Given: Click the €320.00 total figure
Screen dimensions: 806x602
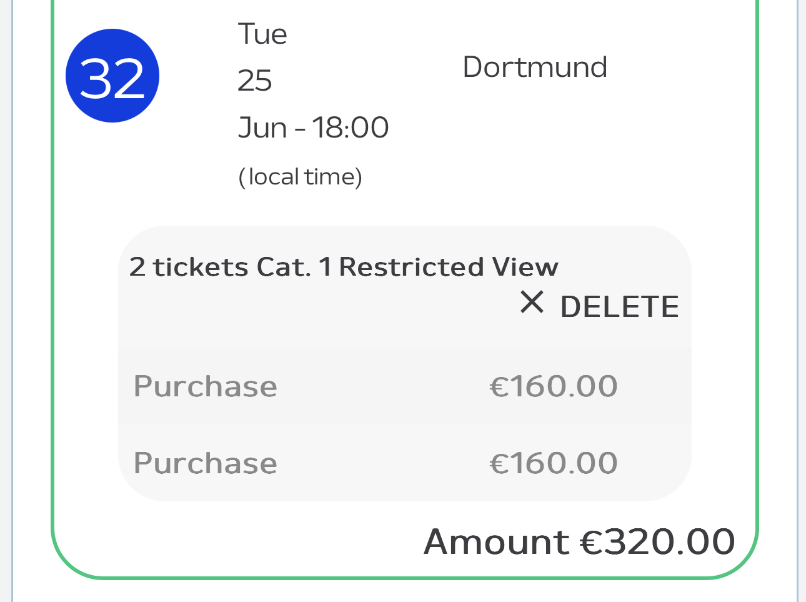Looking at the screenshot, I should tap(658, 541).
